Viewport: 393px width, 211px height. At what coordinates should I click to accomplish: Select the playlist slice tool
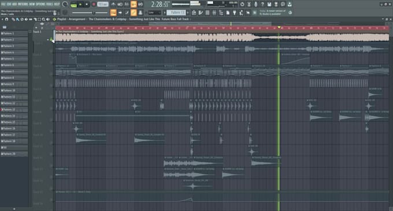click(x=35, y=19)
